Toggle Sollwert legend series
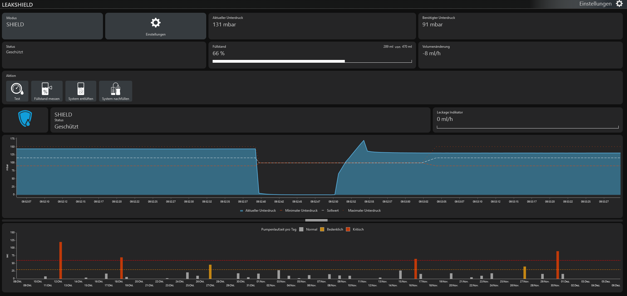The height and width of the screenshot is (296, 627). [330, 211]
